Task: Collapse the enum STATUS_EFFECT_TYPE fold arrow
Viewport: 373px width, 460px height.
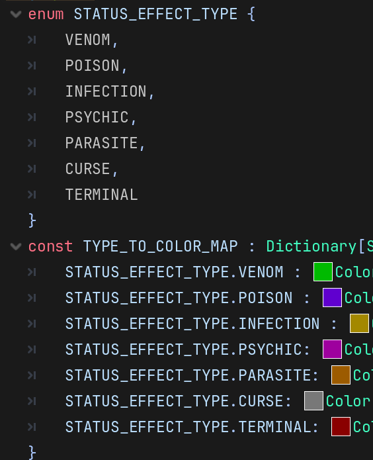Action: pyautogui.click(x=16, y=14)
